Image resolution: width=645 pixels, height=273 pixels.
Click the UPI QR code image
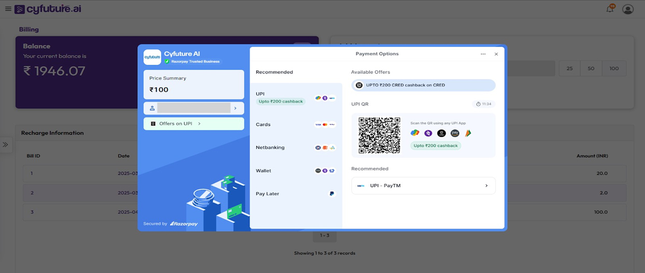(x=379, y=135)
